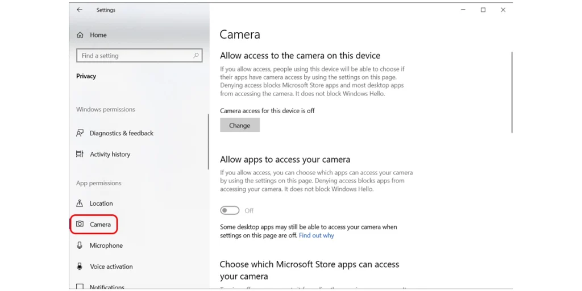Image resolution: width=582 pixels, height=291 pixels.
Task: Click the sidebar vertical scrollbar
Action: (x=208, y=142)
